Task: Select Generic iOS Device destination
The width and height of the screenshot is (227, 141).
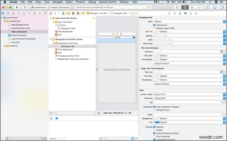Action: (x=59, y=8)
